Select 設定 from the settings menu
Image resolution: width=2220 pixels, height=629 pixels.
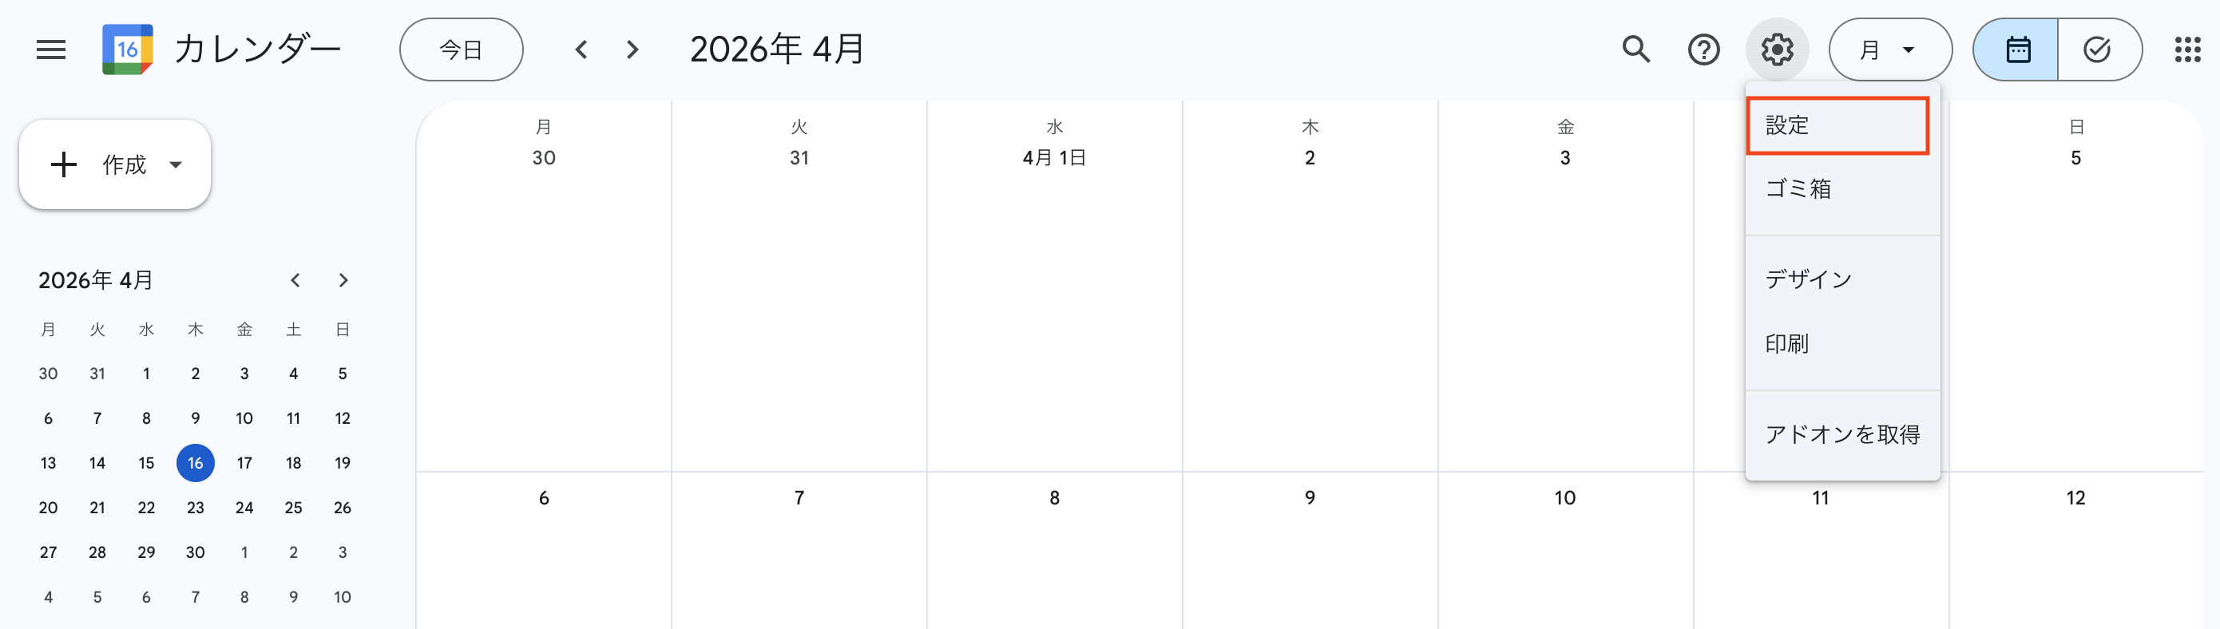tap(1837, 125)
